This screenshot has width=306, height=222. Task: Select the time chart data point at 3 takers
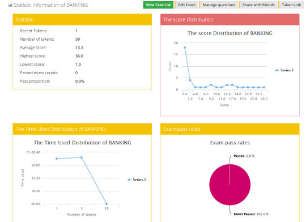point(82,157)
